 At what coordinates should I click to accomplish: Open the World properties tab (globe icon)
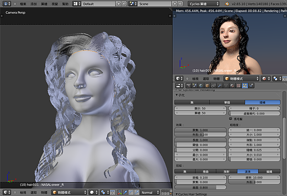[201, 85]
